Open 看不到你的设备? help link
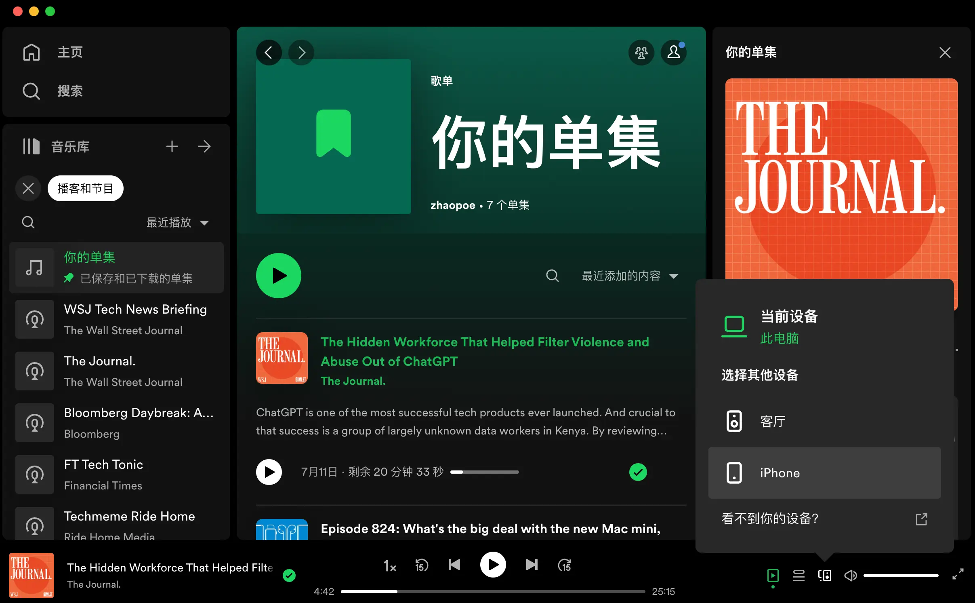This screenshot has width=975, height=603. (825, 519)
